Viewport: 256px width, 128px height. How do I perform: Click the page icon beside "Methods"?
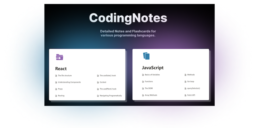[x=185, y=75]
